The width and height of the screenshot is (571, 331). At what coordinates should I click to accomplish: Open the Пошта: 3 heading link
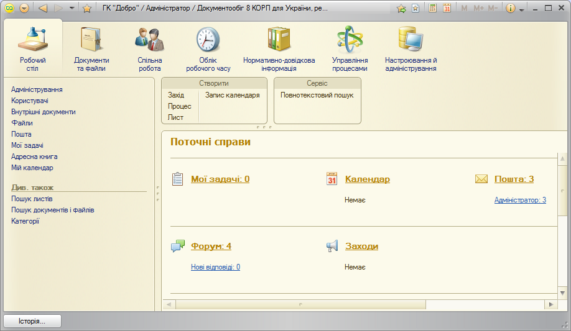coord(514,179)
